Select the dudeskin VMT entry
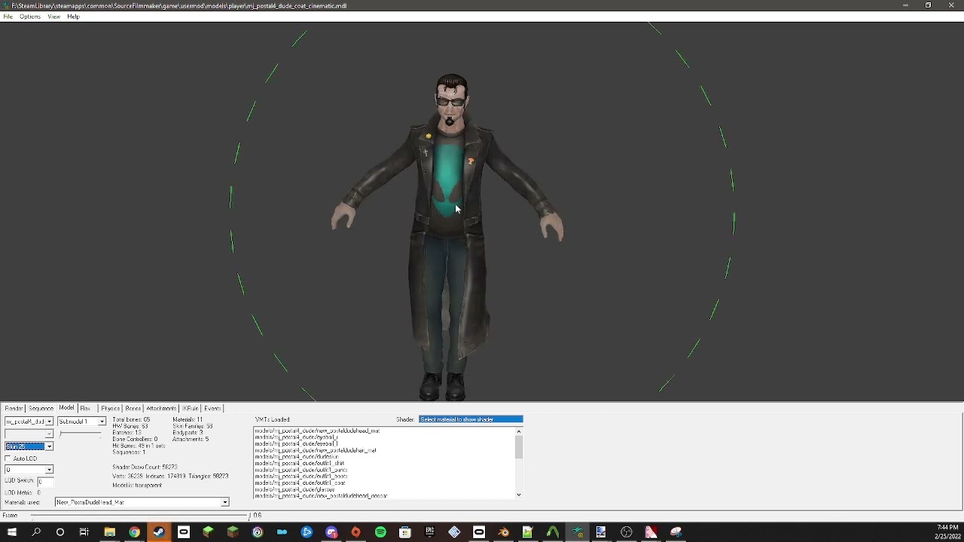964x542 pixels. (297, 457)
